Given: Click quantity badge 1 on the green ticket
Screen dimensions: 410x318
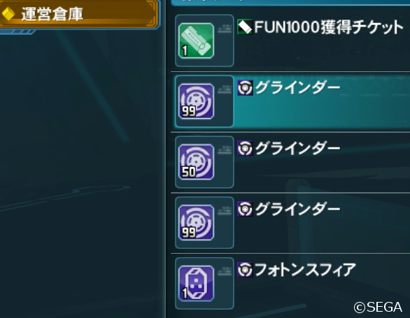Looking at the screenshot, I should point(185,51).
